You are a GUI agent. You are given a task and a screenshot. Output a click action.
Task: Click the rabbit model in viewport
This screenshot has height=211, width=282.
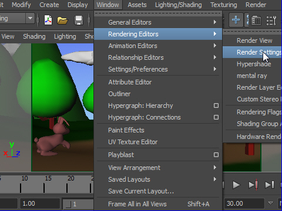53,137
